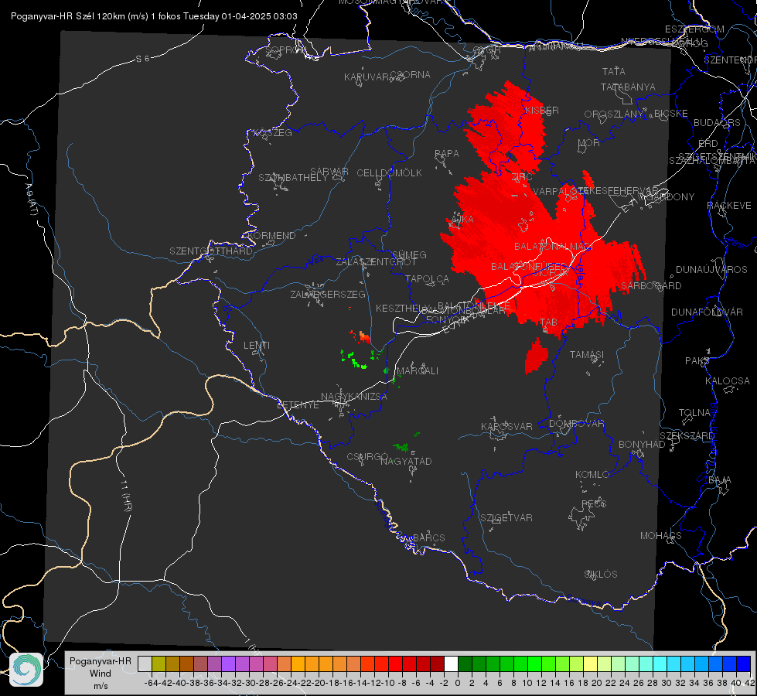Click the KAPOSVÁR city label
This screenshot has height=696, width=757.
(x=506, y=426)
